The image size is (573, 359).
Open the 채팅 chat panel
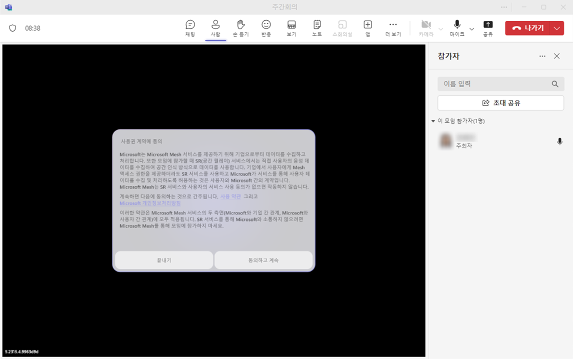[x=189, y=28]
